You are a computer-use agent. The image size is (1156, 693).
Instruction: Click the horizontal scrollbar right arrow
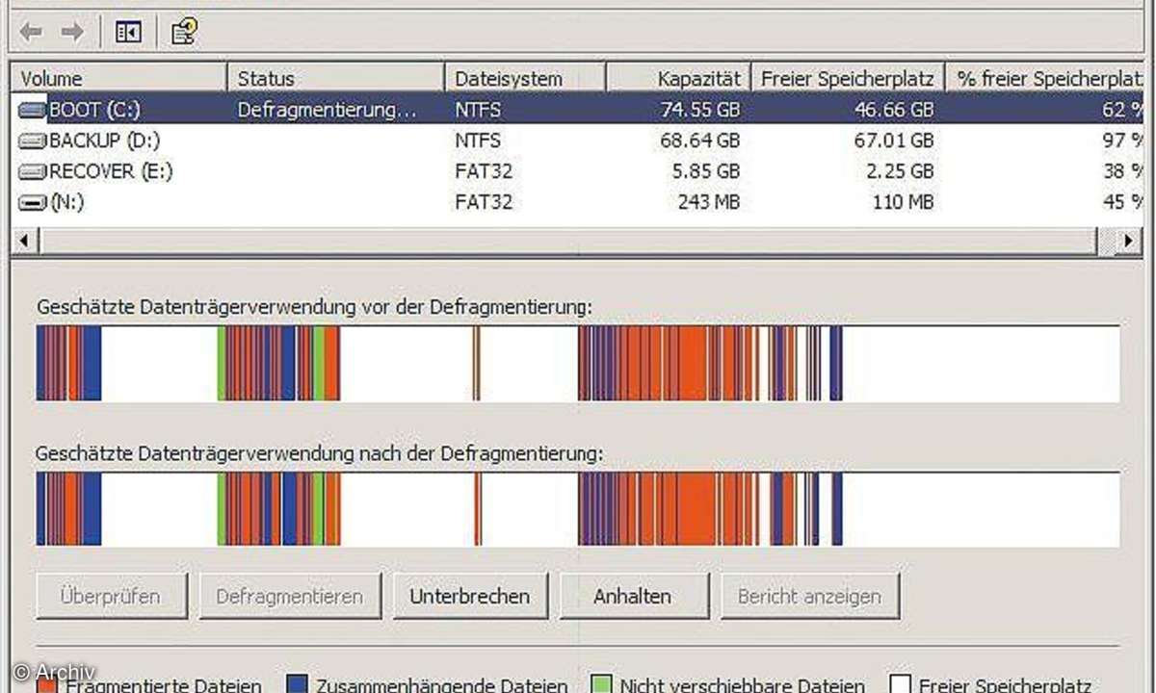point(1127,240)
